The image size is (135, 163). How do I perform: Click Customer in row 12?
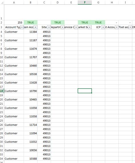[11, 66]
